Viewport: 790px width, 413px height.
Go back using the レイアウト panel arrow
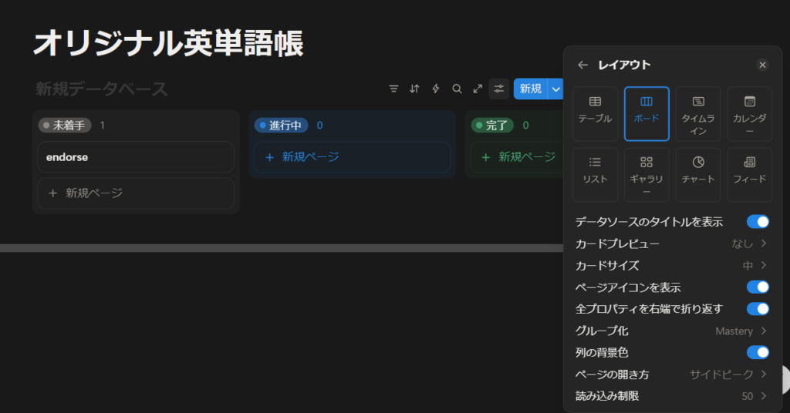click(x=582, y=65)
